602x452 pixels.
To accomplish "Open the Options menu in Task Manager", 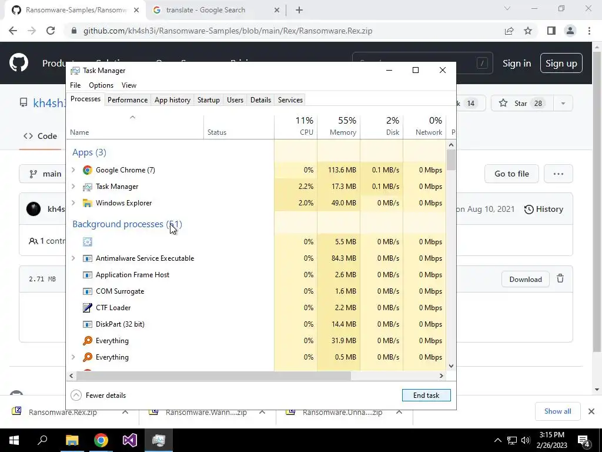I will pyautogui.click(x=101, y=85).
